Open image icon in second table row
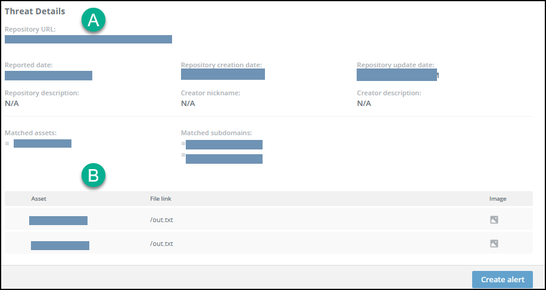The height and width of the screenshot is (290, 546). click(494, 244)
